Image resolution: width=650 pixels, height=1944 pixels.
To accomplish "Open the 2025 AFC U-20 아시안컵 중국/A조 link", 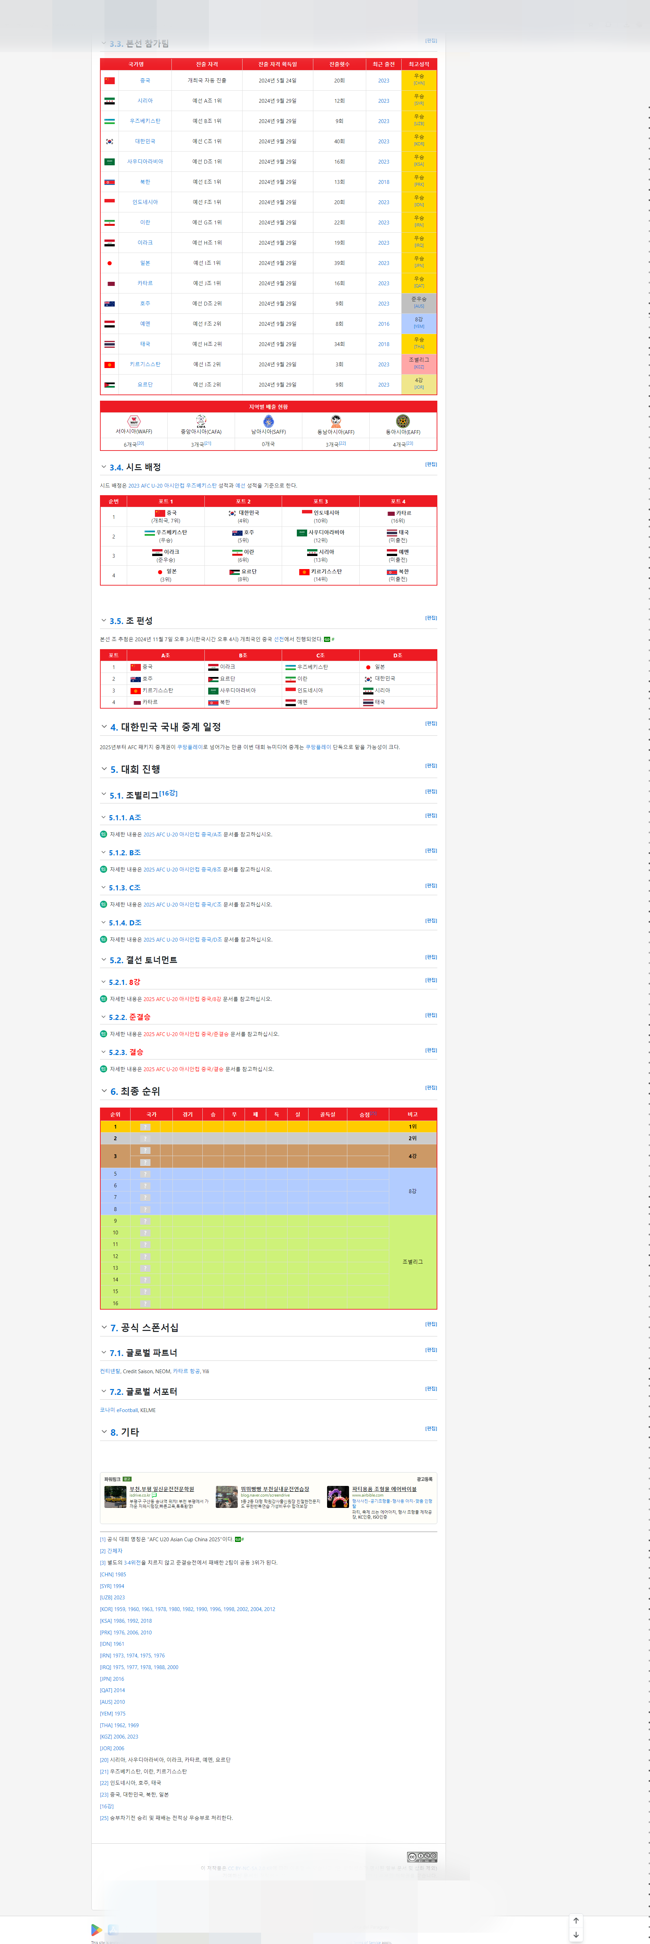I will 182,835.
